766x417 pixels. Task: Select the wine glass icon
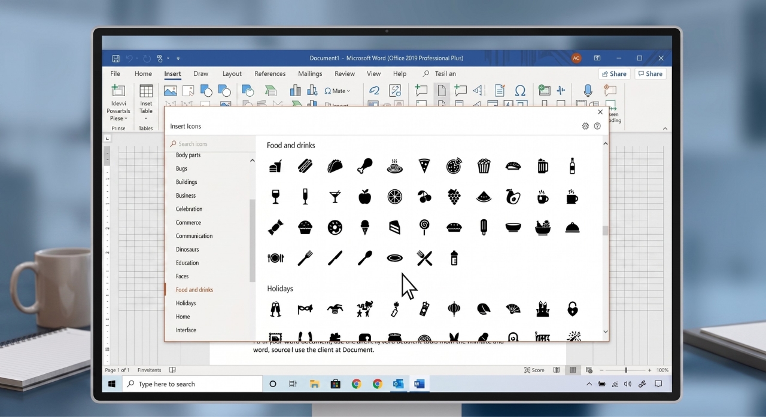pos(275,197)
